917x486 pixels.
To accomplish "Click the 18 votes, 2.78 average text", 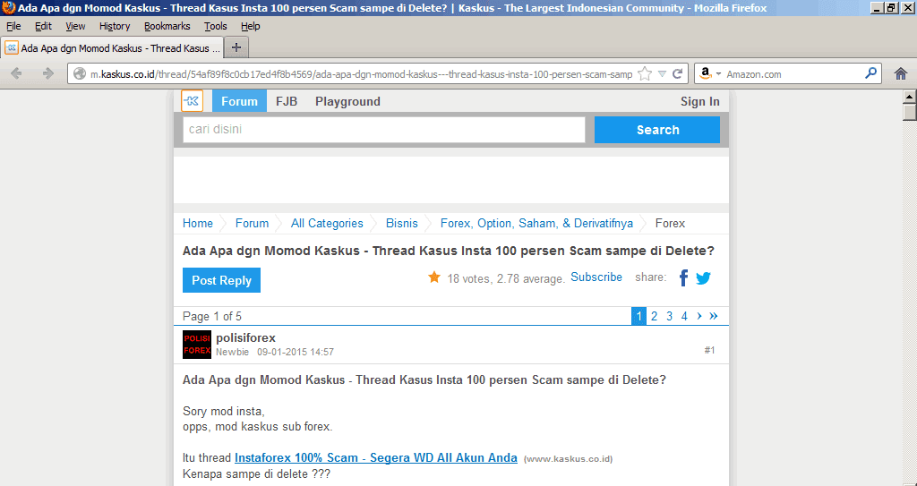I will [x=506, y=279].
